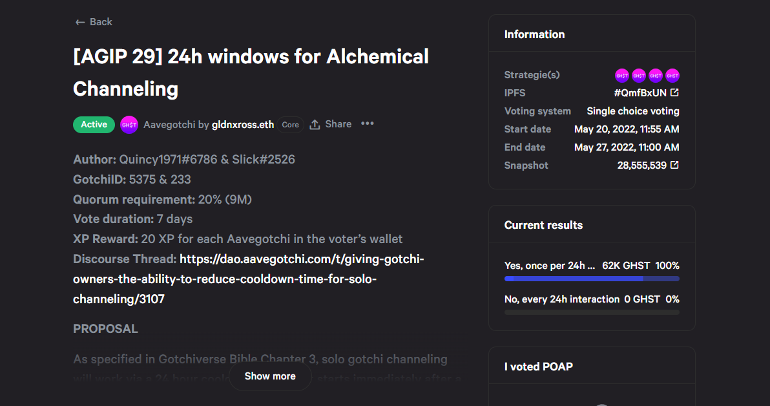Click the 28,555,539 snapshot block number
This screenshot has height=406, width=770.
(642, 166)
